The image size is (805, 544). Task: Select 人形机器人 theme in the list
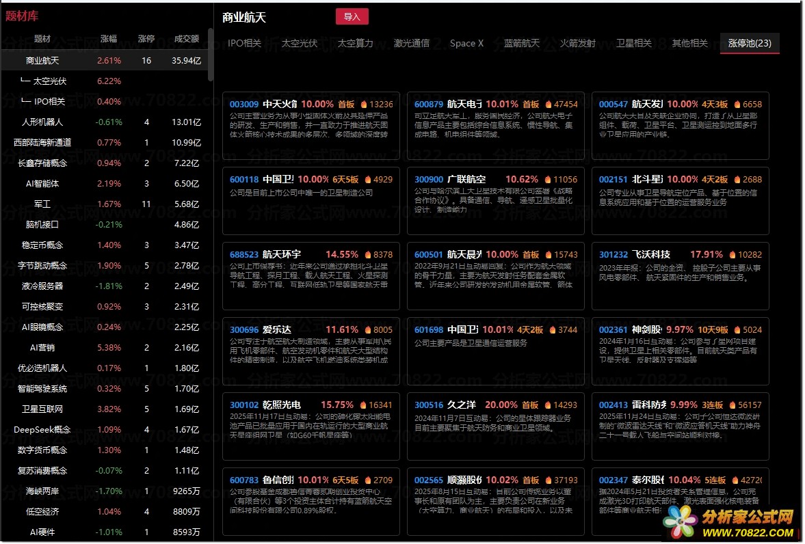coord(42,122)
